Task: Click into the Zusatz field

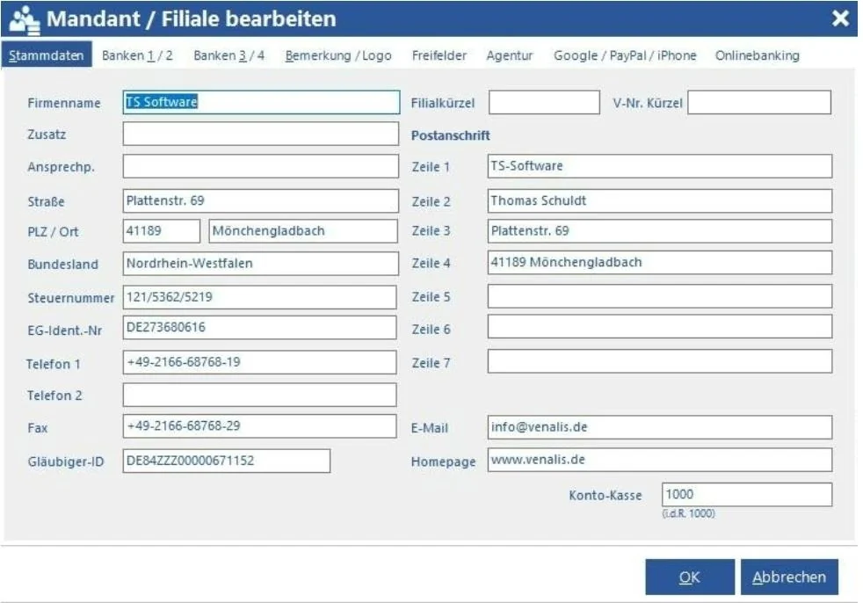Action: [x=261, y=134]
